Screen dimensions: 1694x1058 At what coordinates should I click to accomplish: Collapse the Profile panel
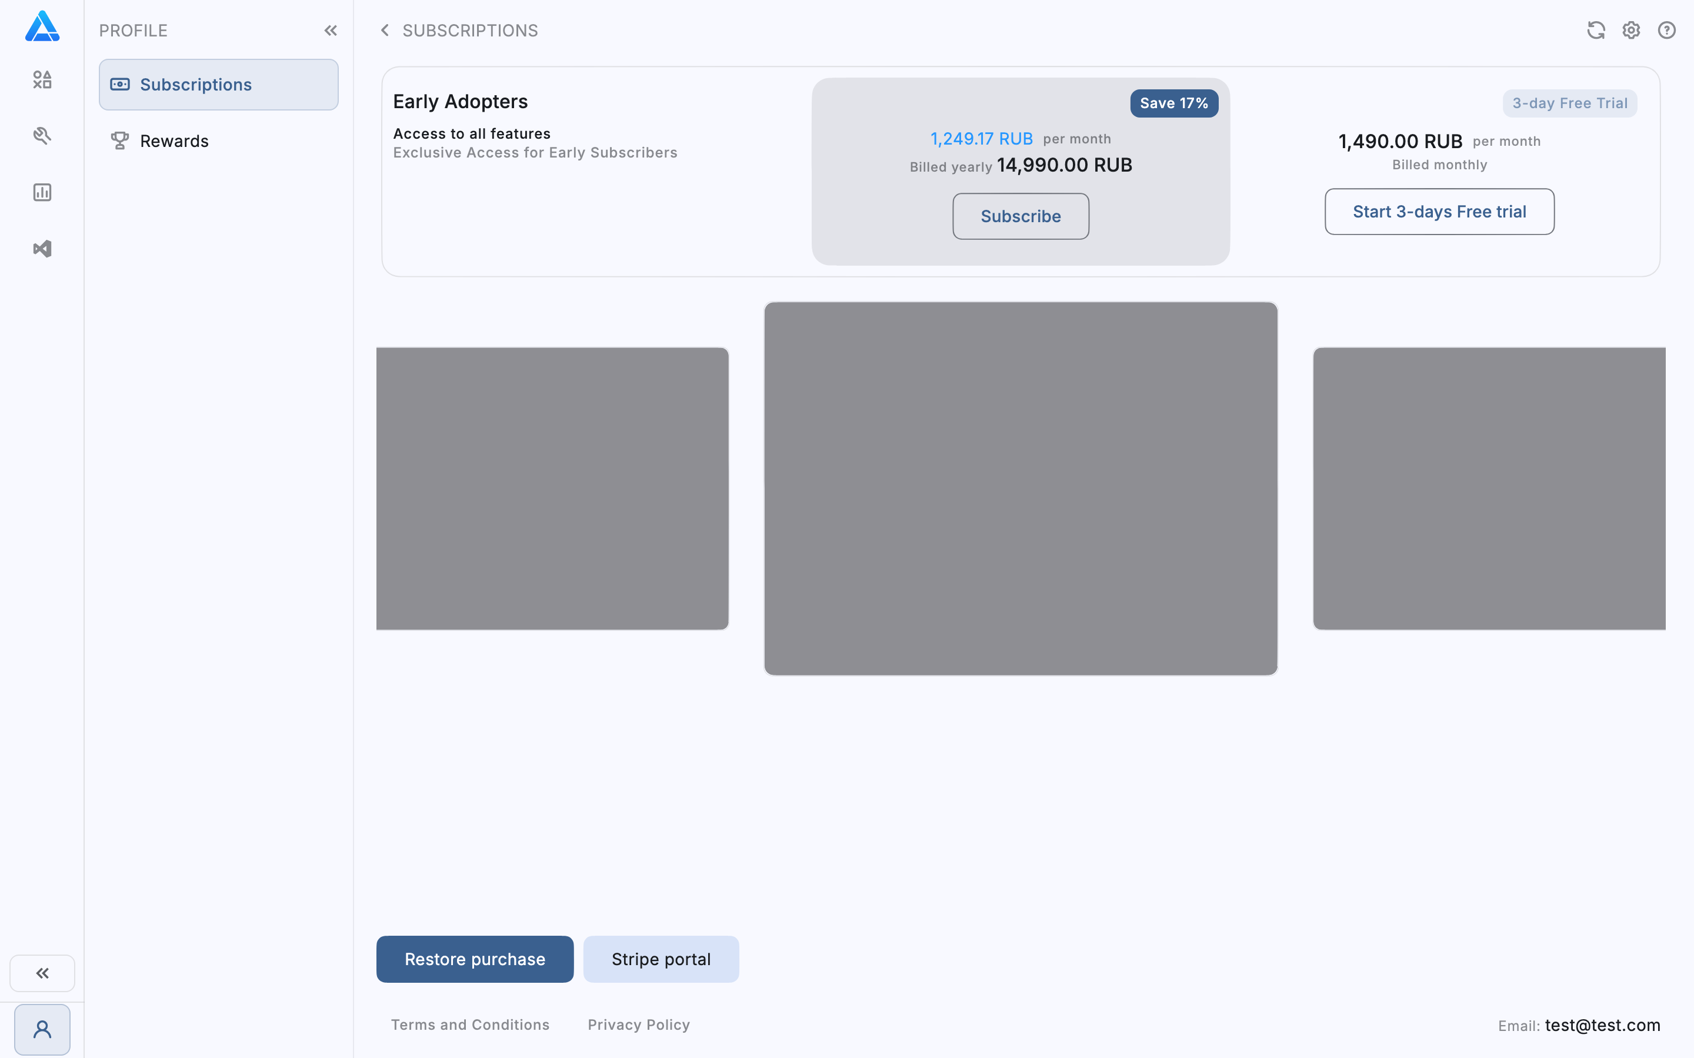(331, 30)
